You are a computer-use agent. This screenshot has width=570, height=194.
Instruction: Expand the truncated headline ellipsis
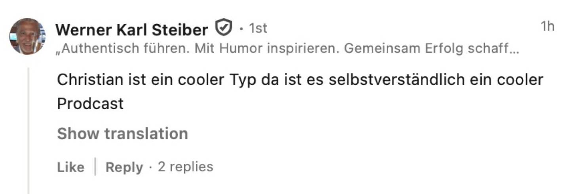point(514,50)
